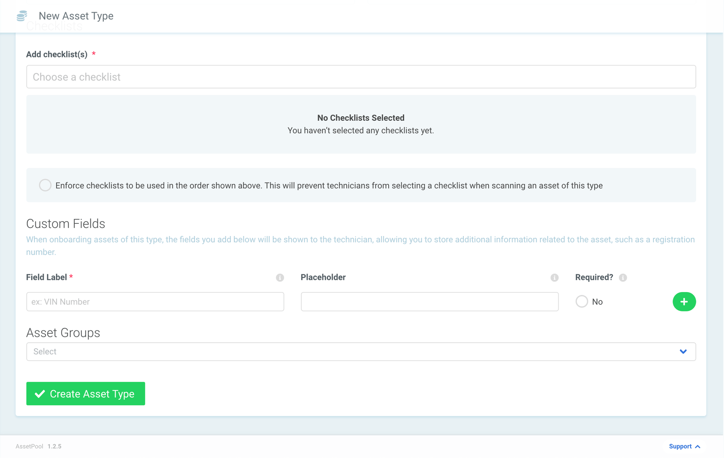This screenshot has height=458, width=724.
Task: Click the green plus add-field button
Action: pos(684,302)
